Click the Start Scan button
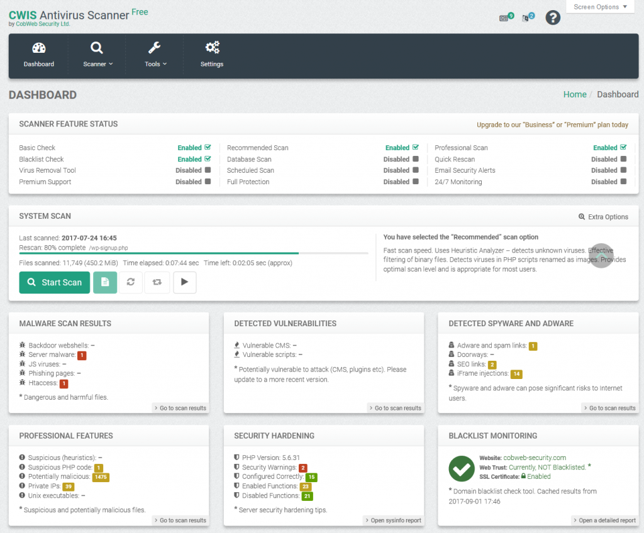644x533 pixels. 55,282
